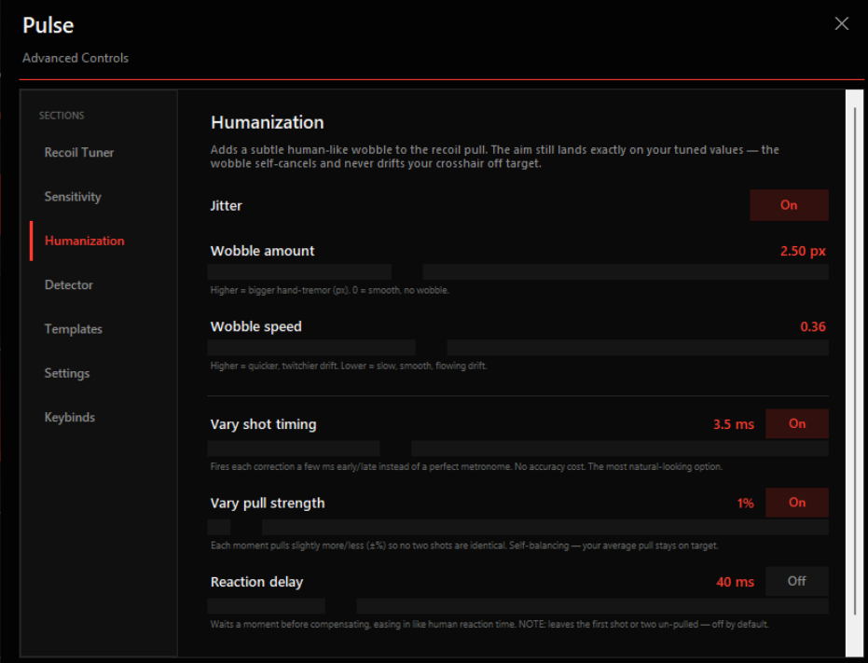Click the Vary pull strength slider

coord(518,527)
